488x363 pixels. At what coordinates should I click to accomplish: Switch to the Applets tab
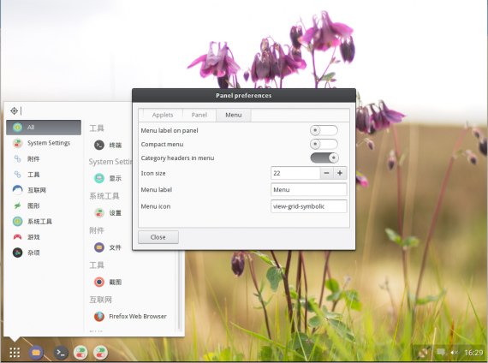click(163, 115)
